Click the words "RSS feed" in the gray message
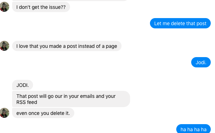Viewport: 215px width, 133px height. coord(27,102)
